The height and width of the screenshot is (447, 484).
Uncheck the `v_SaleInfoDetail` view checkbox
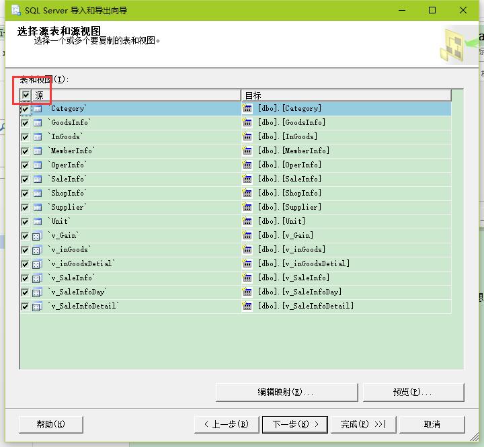[25, 307]
